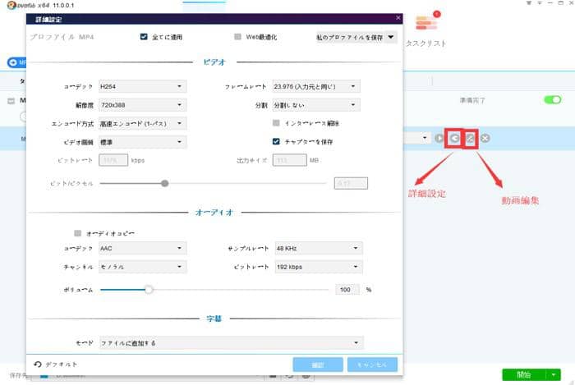Open 私のプロファイルを保存 profile menu
The width and height of the screenshot is (575, 385).
[x=356, y=37]
